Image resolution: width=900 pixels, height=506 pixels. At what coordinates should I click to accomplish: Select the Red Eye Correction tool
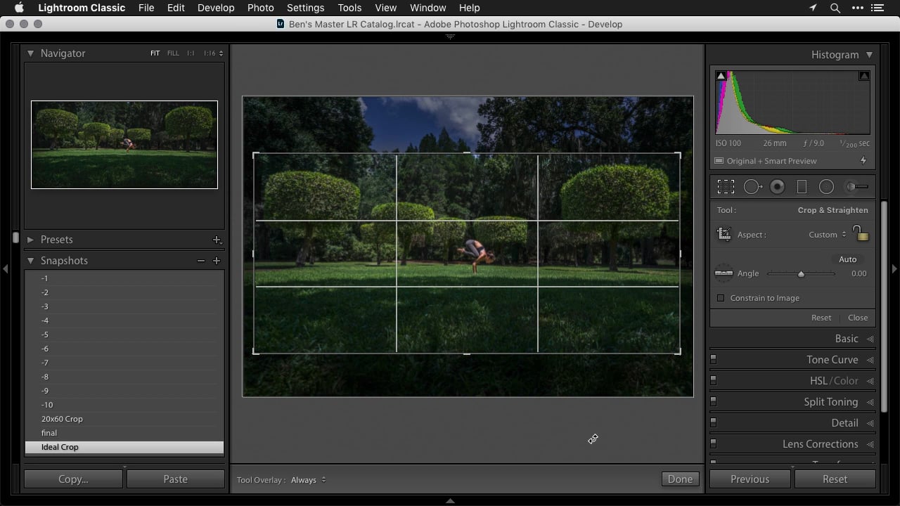[x=777, y=187]
